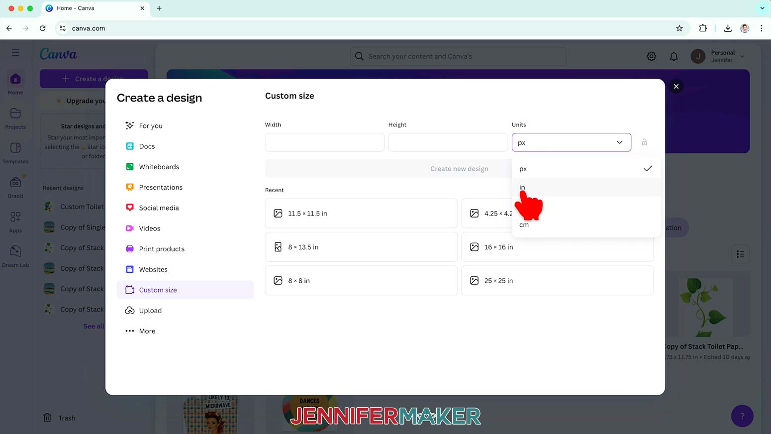Pick the recent 25 × 25 in size
The height and width of the screenshot is (434, 771).
click(x=557, y=281)
